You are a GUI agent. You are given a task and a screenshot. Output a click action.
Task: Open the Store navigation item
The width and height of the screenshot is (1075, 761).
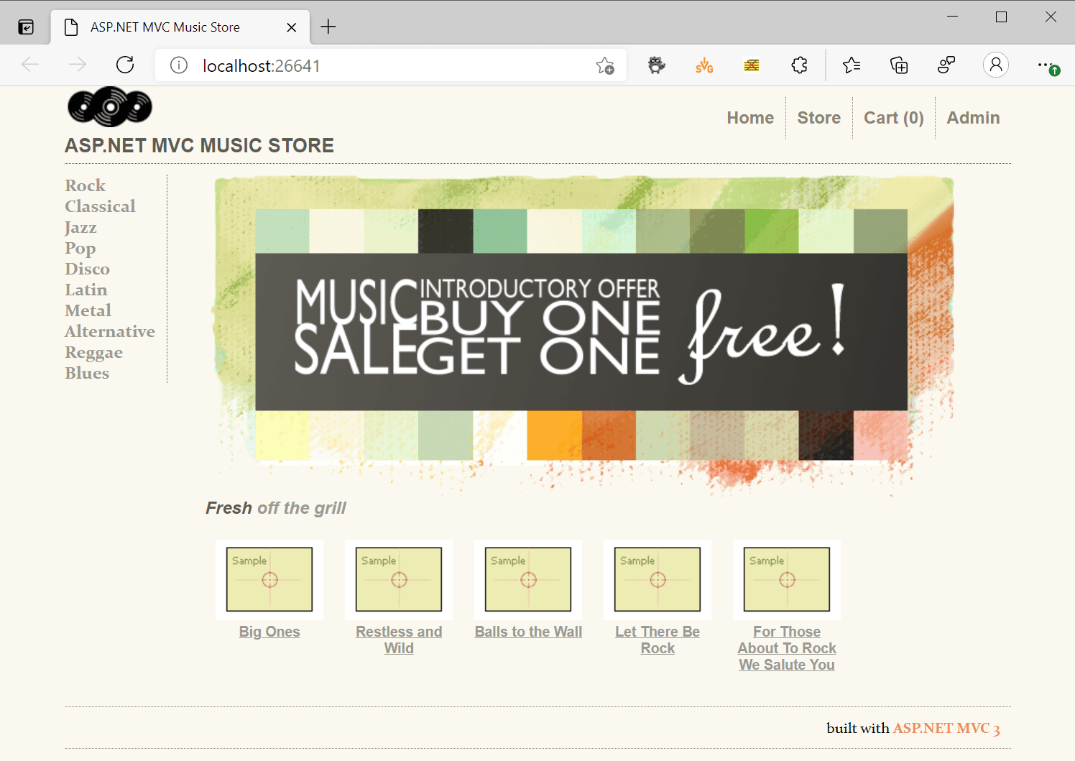[819, 118]
